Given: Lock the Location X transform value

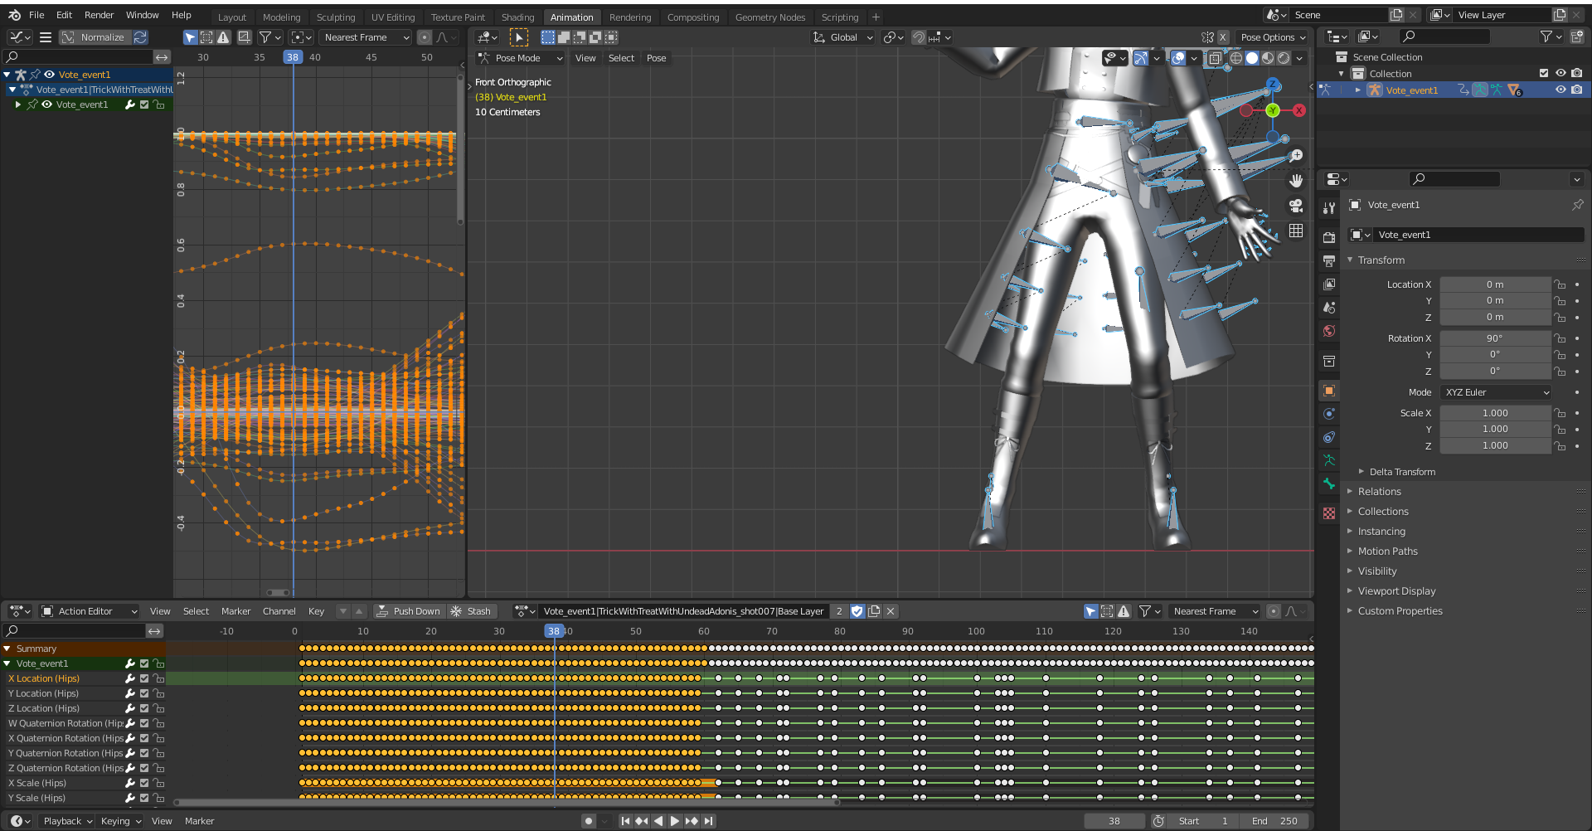Looking at the screenshot, I should [x=1560, y=284].
